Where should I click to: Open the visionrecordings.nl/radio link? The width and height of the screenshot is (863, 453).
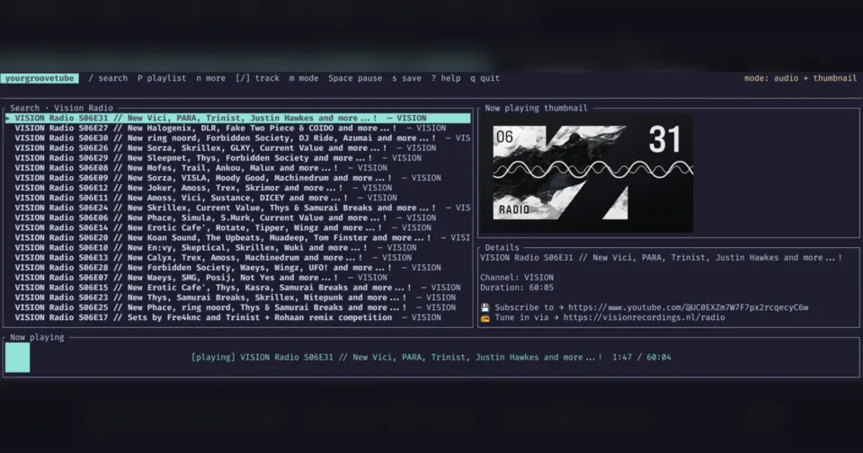644,317
